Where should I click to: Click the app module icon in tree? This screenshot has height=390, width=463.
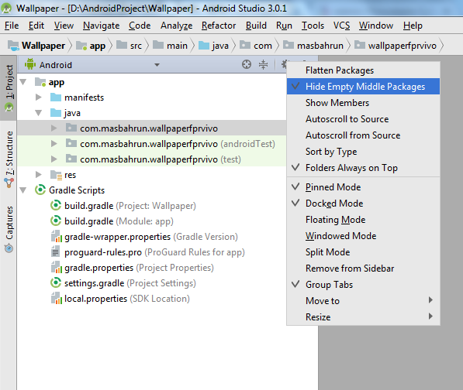[x=40, y=81]
